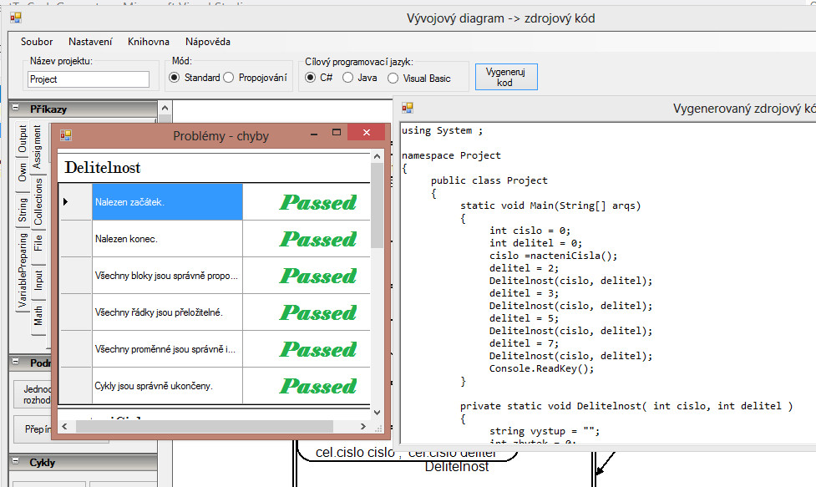
Task: Click the 'static void Main(String[] arqs)' line
Action: pyautogui.click(x=550, y=205)
